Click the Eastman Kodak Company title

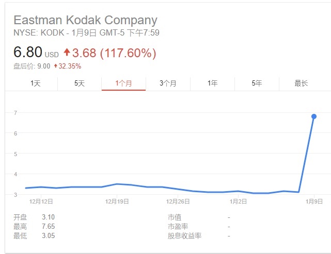[85, 21]
